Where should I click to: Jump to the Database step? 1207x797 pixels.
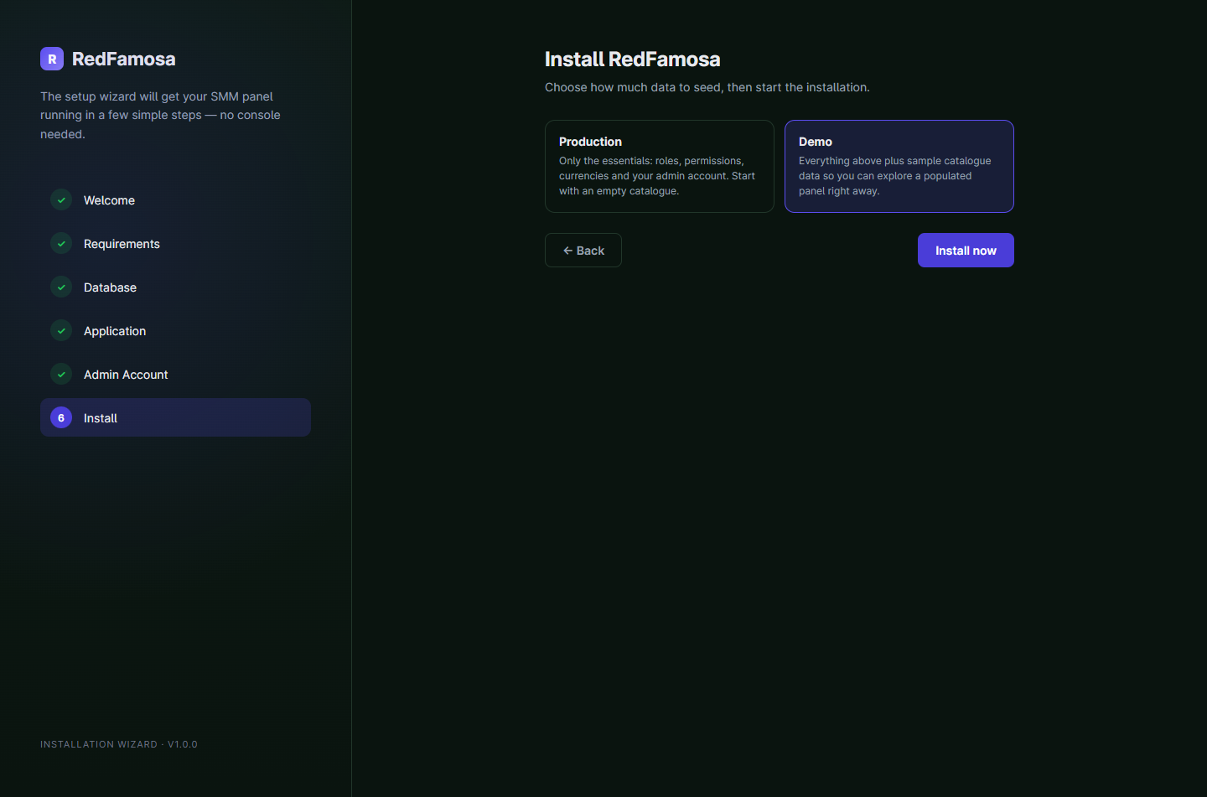pyautogui.click(x=175, y=287)
